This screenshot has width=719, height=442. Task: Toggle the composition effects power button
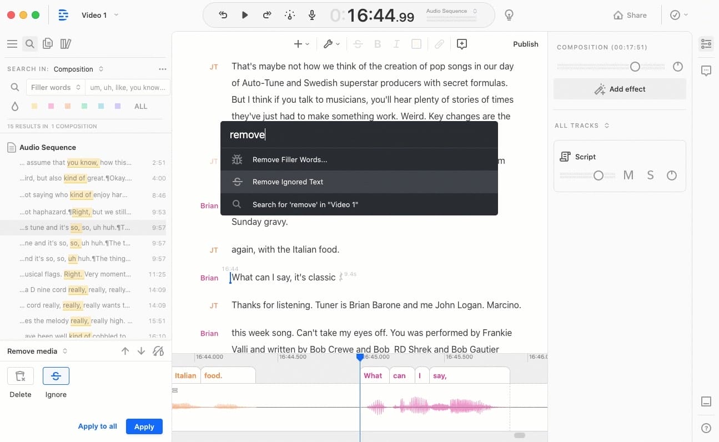[x=677, y=67]
